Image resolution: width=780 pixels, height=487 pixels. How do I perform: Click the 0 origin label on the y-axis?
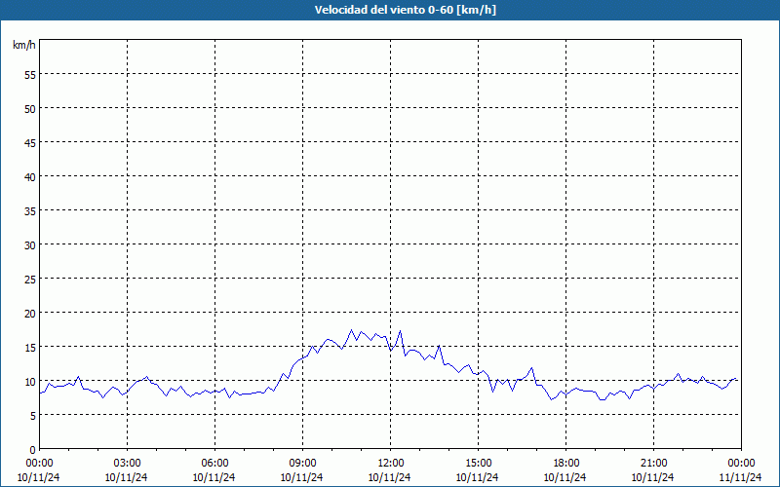tap(32, 449)
